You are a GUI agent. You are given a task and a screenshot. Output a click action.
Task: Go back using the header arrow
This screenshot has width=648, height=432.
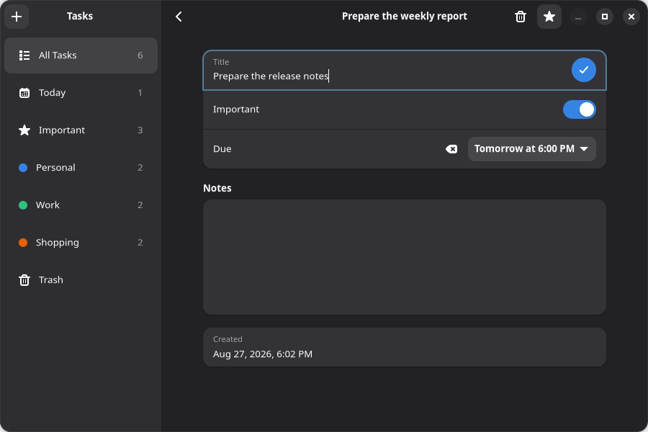coord(179,17)
